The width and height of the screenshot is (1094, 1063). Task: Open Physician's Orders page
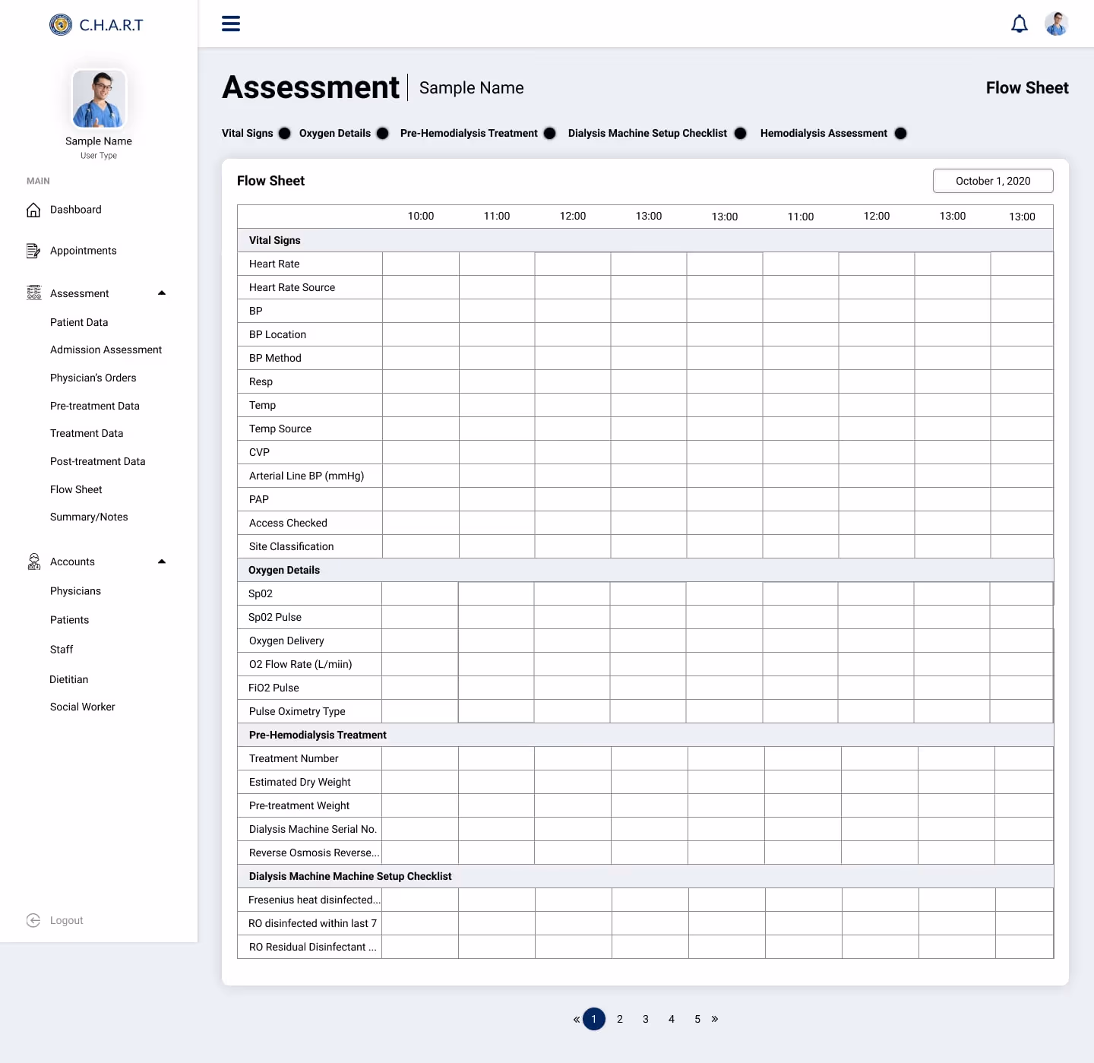pos(93,378)
